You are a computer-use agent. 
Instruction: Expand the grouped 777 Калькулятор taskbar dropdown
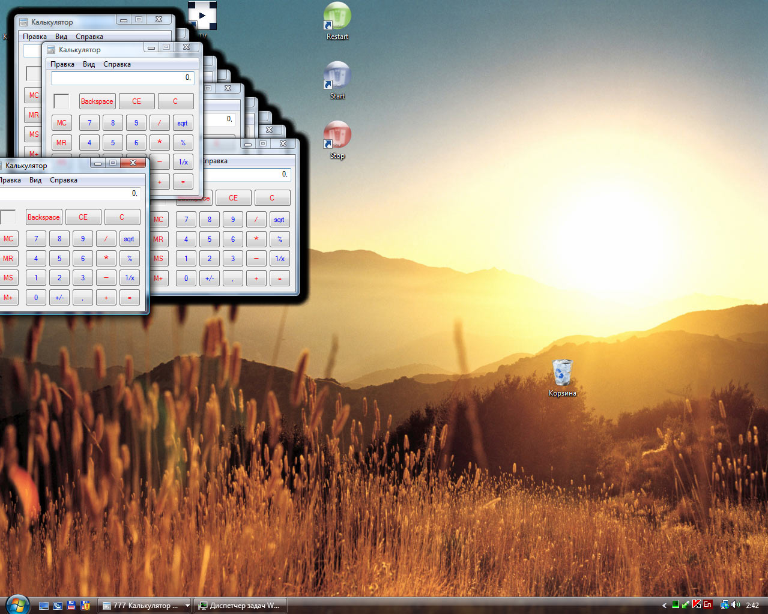[x=187, y=606]
